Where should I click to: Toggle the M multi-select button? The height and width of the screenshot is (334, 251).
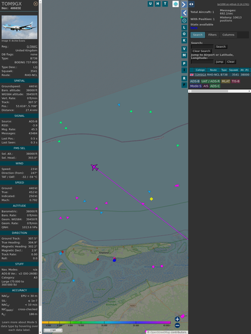click(184, 55)
